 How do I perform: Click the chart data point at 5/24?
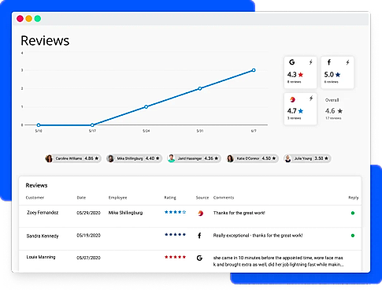146,106
